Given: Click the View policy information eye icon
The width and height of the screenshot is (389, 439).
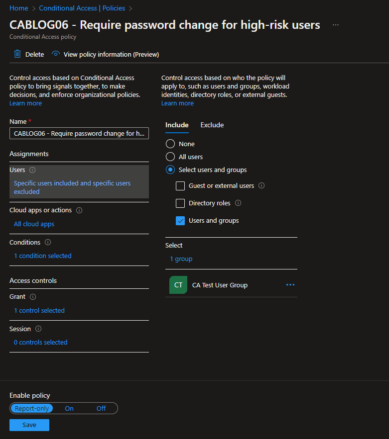Looking at the screenshot, I should click(56, 54).
